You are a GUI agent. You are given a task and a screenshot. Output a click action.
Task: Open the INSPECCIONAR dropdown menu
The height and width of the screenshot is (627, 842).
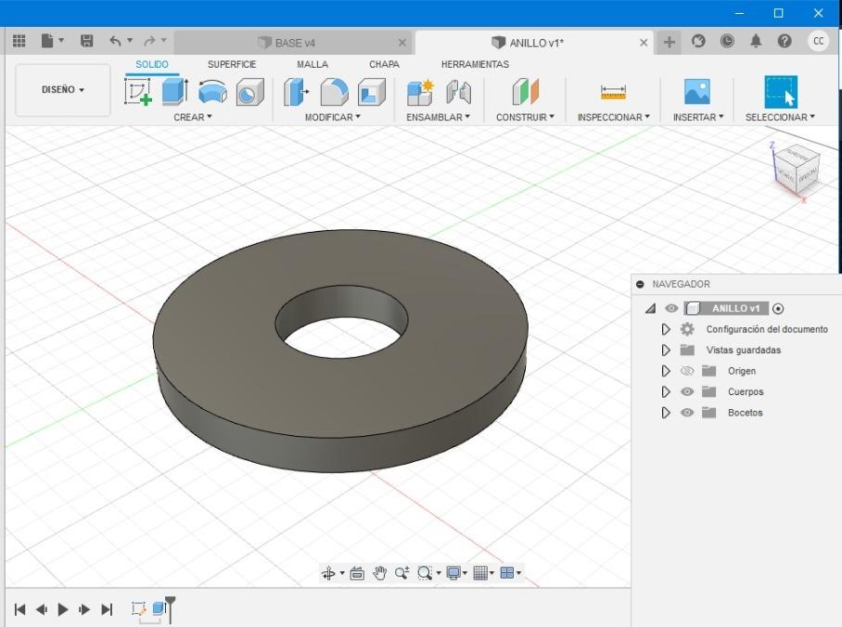613,117
